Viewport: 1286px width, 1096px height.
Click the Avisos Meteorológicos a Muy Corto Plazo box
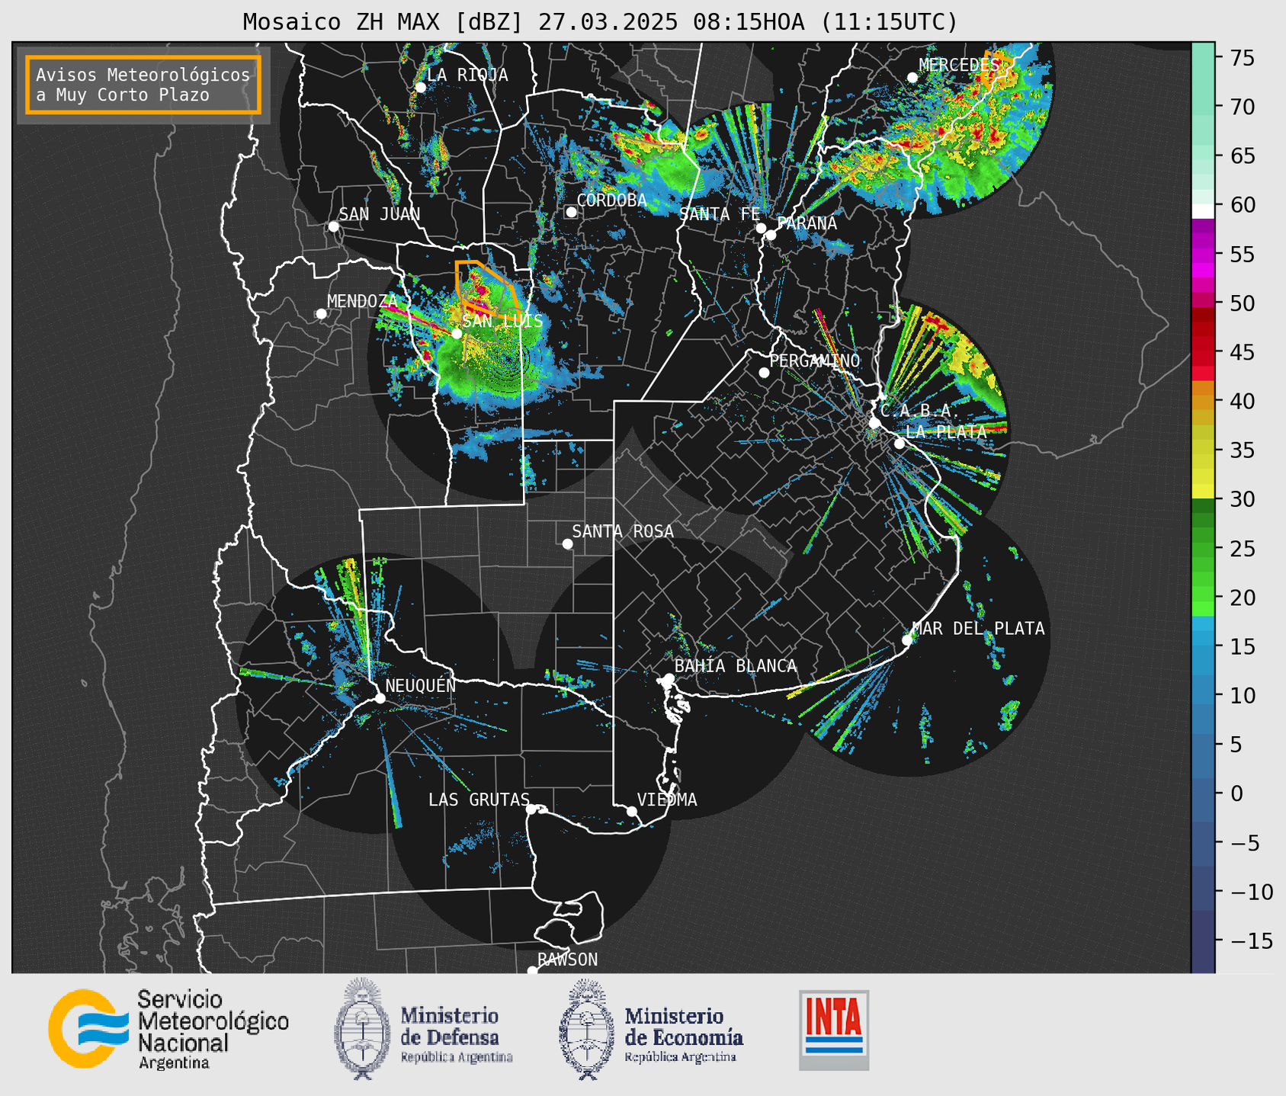coord(143,85)
